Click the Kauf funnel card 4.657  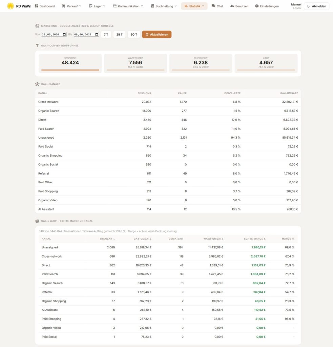266,63
